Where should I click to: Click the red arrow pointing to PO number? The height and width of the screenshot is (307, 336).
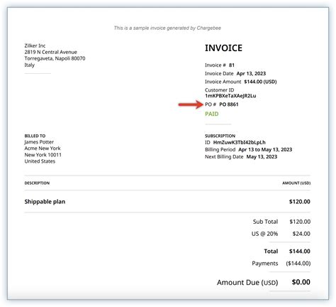(x=191, y=104)
